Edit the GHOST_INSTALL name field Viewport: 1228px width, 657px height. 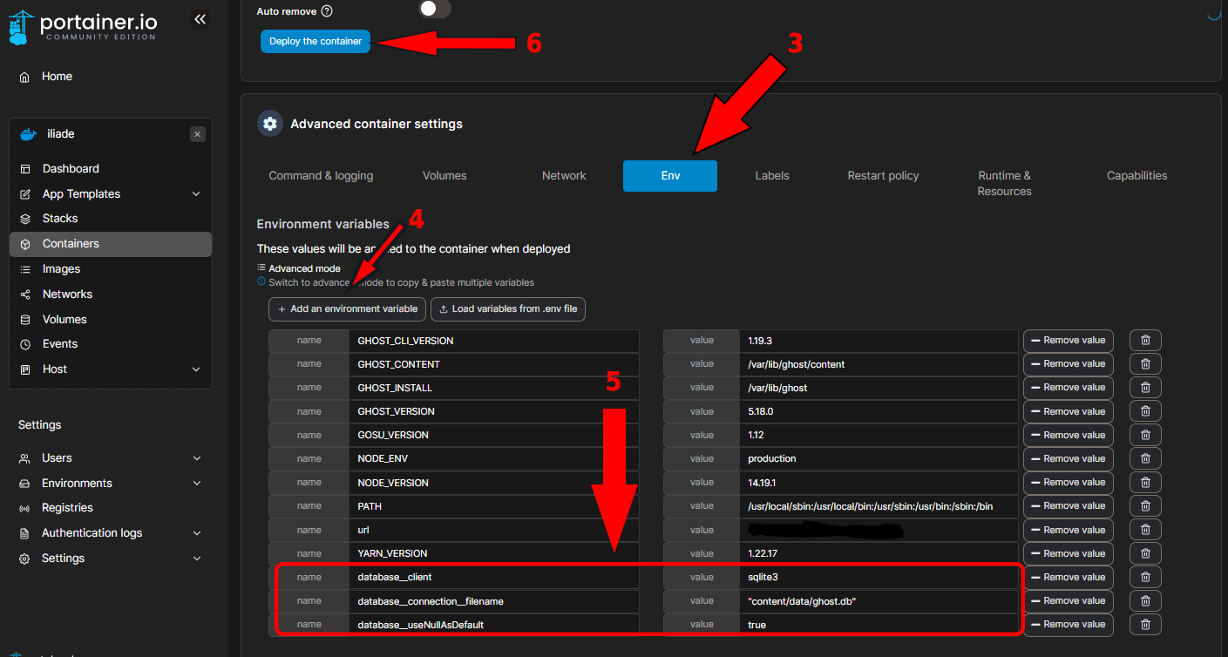point(493,388)
